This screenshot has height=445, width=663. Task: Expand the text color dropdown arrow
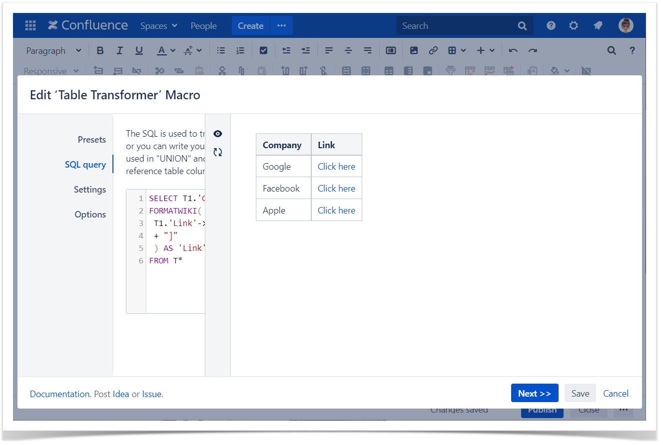coord(173,50)
